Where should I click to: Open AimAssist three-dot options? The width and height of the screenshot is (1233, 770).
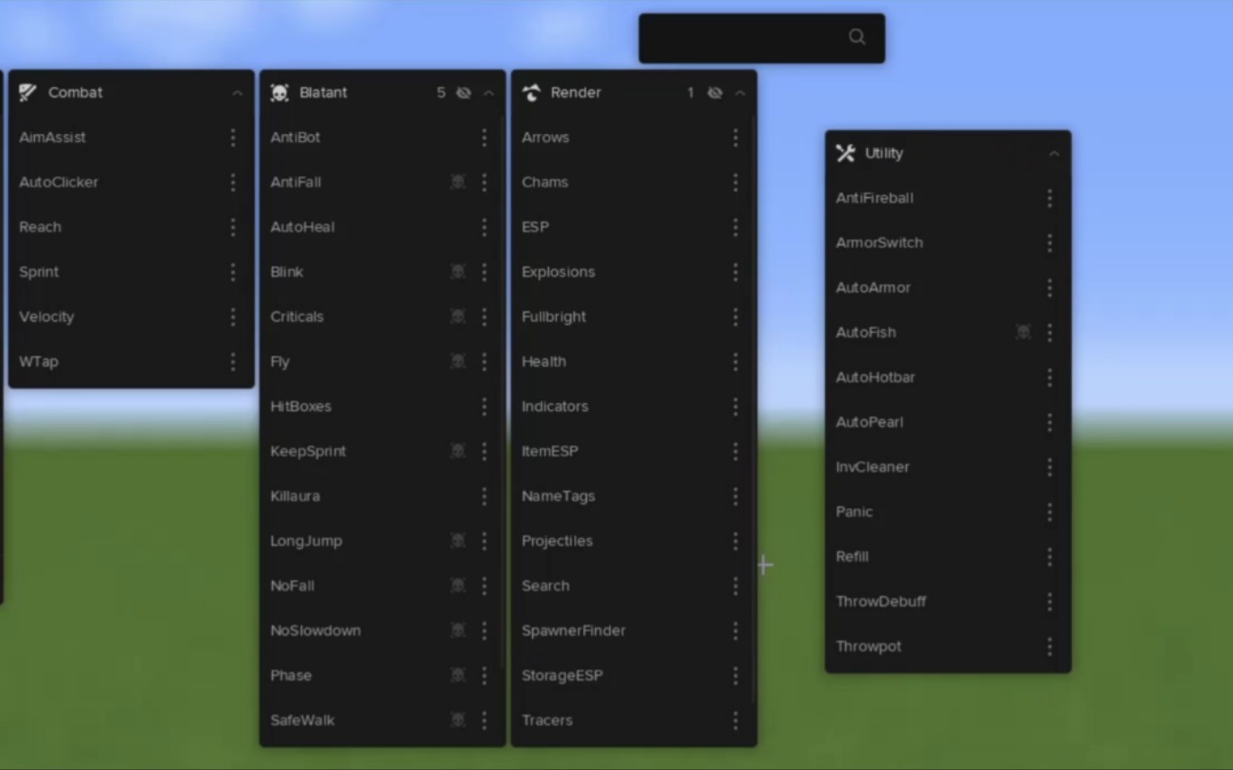(233, 137)
